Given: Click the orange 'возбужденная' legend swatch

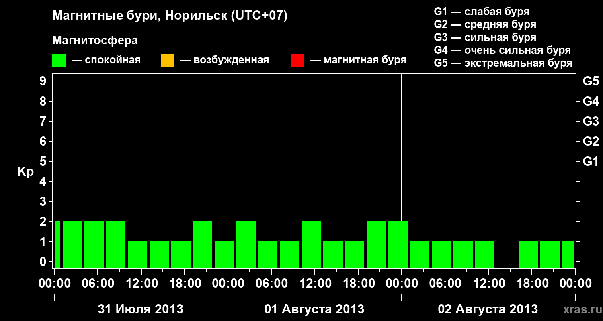Looking at the screenshot, I should click(167, 61).
